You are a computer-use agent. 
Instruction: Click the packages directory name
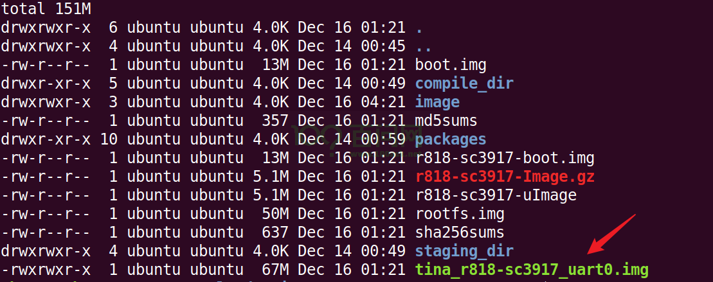(450, 139)
